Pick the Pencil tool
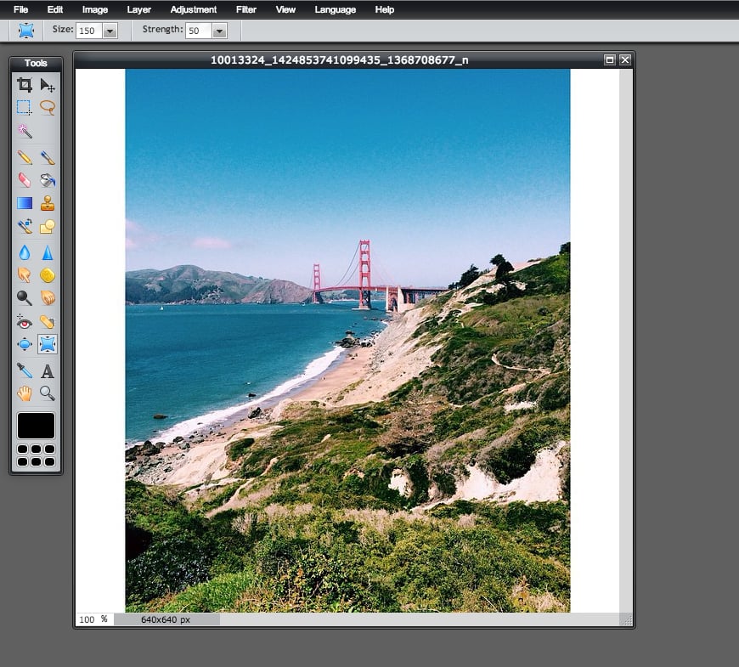The height and width of the screenshot is (667, 739). pos(25,157)
